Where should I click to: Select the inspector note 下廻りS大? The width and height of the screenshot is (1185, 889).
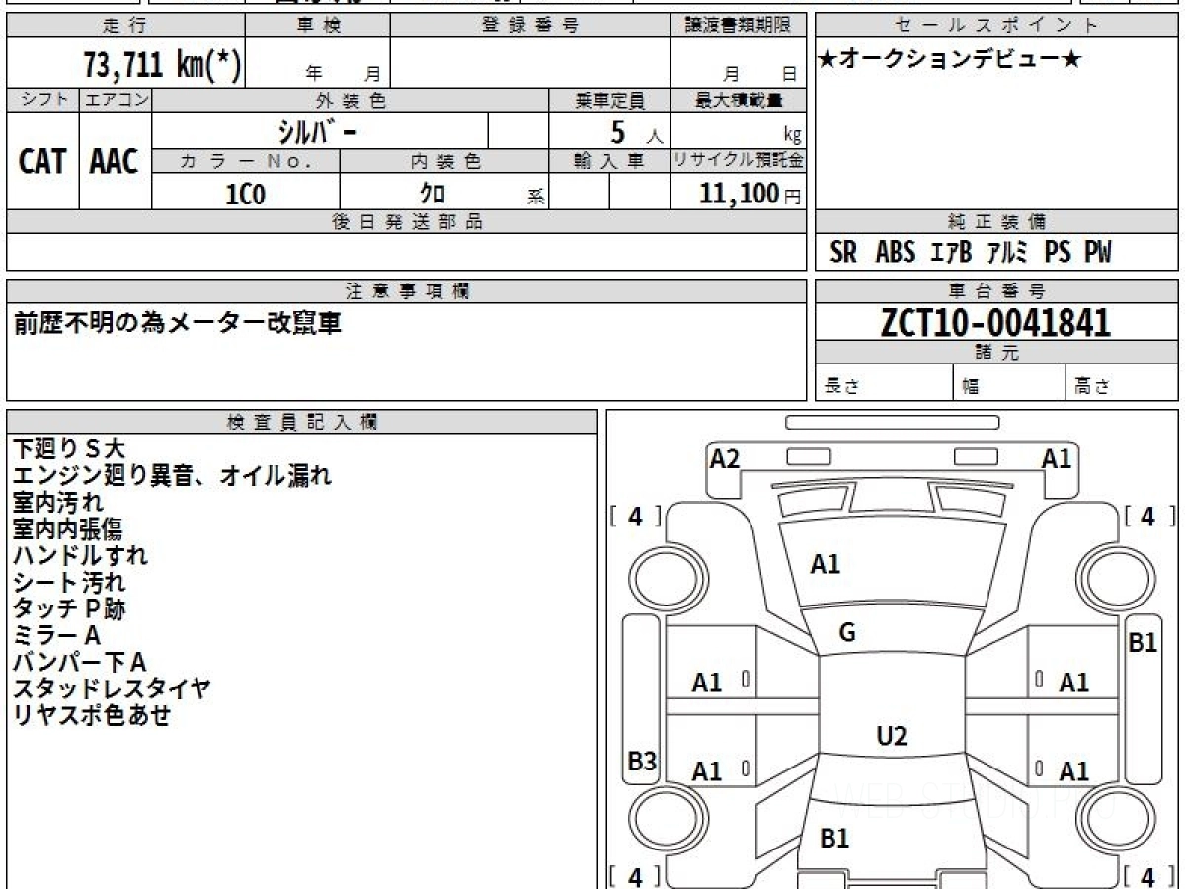(x=69, y=449)
